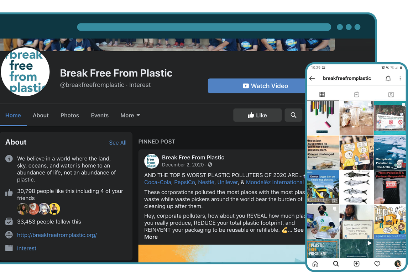The width and height of the screenshot is (418, 280).
Task: Click the globe website icon in About panel
Action: 9,235
